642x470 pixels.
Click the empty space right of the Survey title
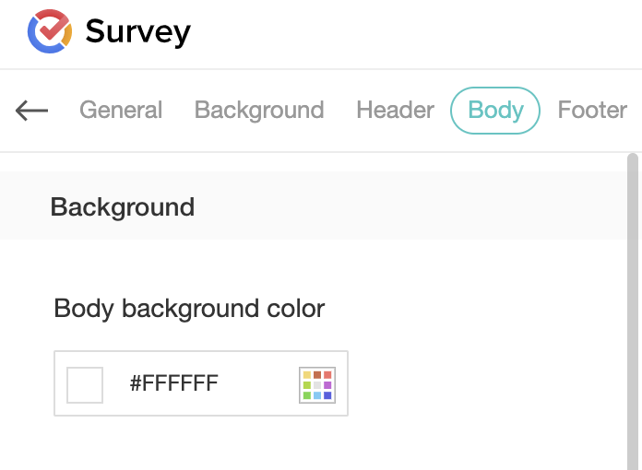point(415,33)
